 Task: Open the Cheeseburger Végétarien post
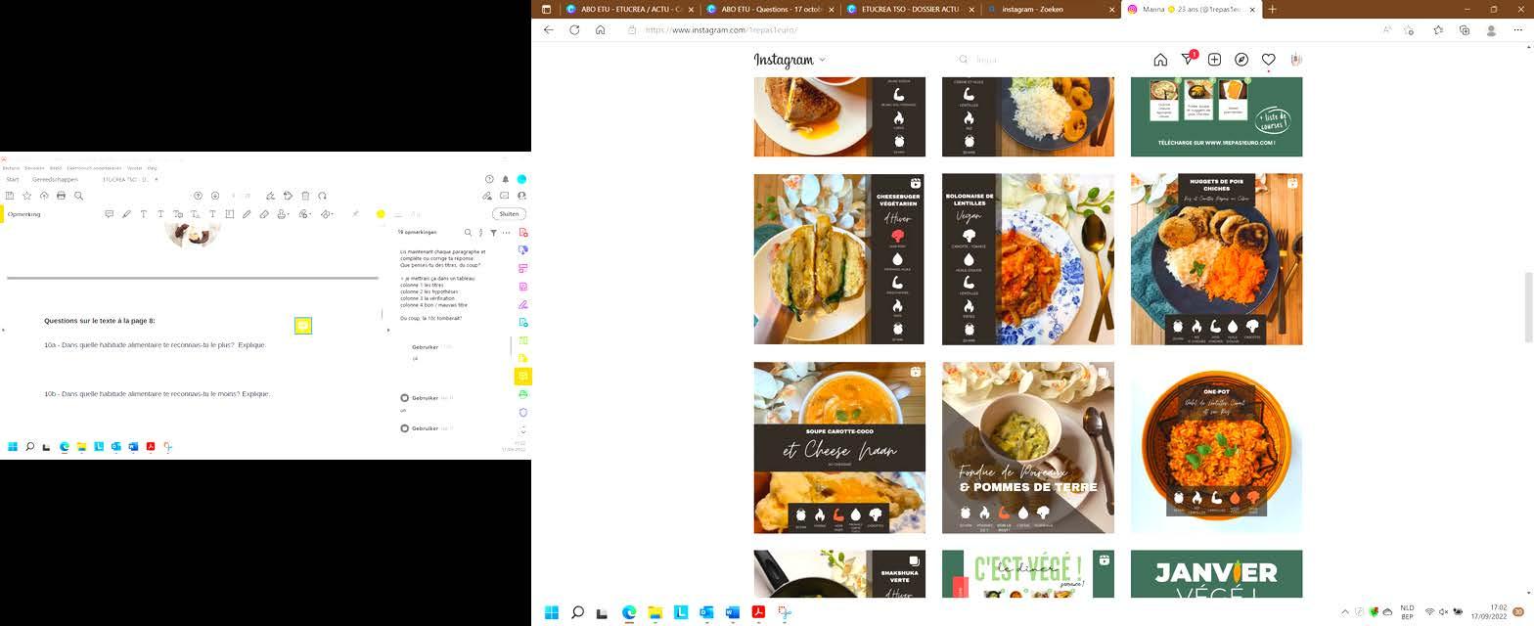(x=838, y=259)
